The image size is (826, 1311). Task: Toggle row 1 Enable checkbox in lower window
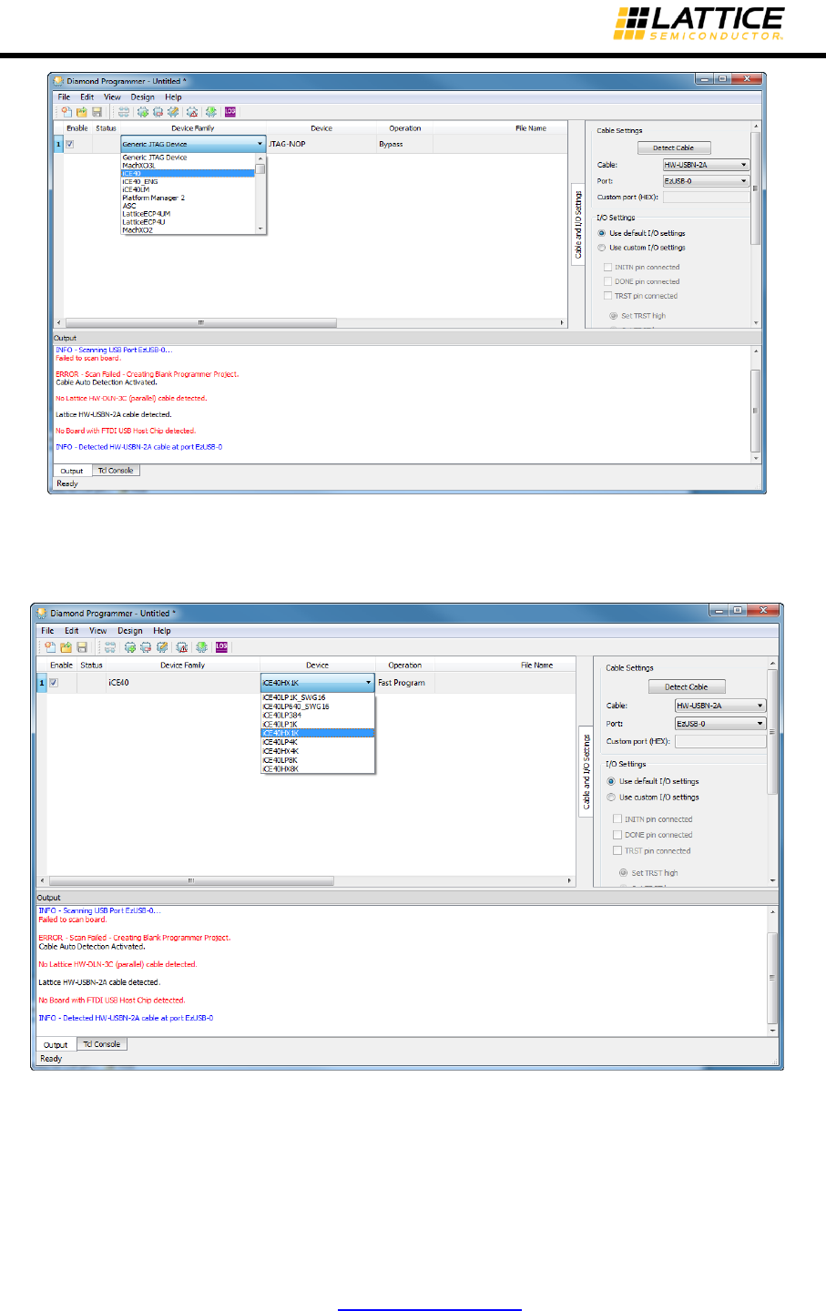coord(54,683)
